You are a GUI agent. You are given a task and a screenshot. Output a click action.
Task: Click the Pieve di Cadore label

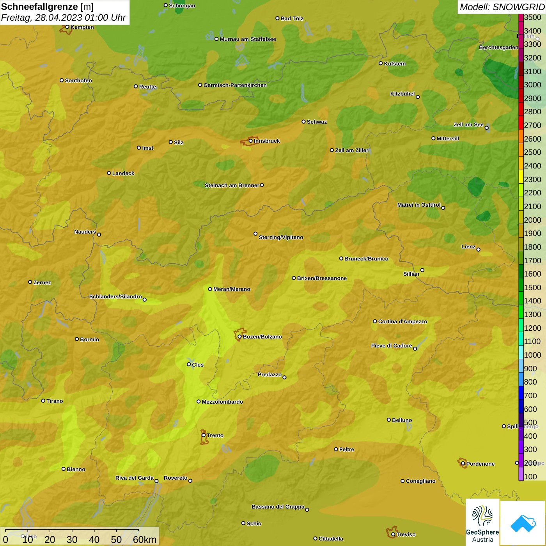click(x=392, y=346)
